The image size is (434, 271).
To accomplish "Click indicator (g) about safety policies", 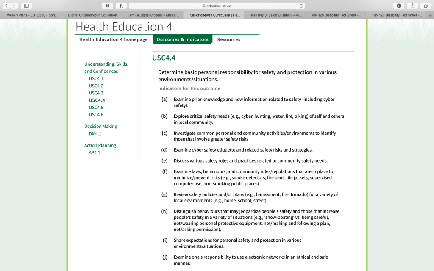I will (256, 197).
